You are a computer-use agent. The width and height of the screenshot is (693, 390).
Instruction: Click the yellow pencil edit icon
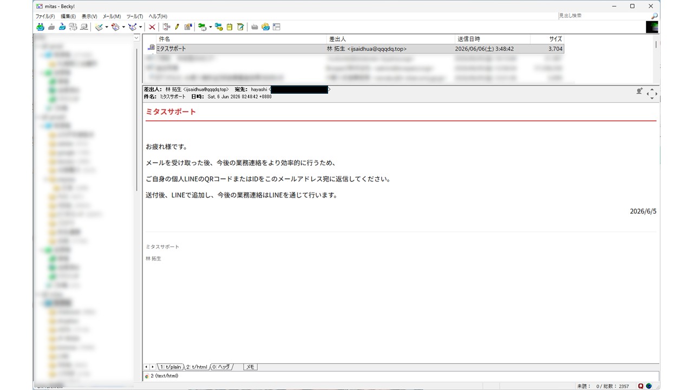177,27
